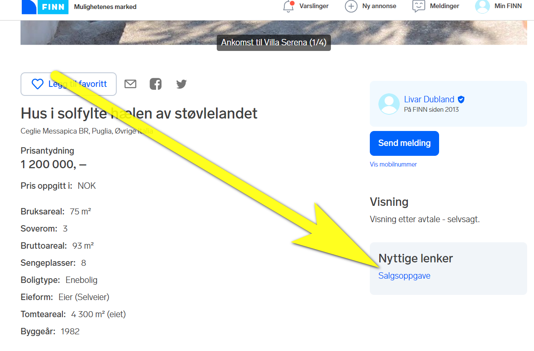This screenshot has height=351, width=534.
Task: Share the listing via the envelope icon
Action: point(130,83)
